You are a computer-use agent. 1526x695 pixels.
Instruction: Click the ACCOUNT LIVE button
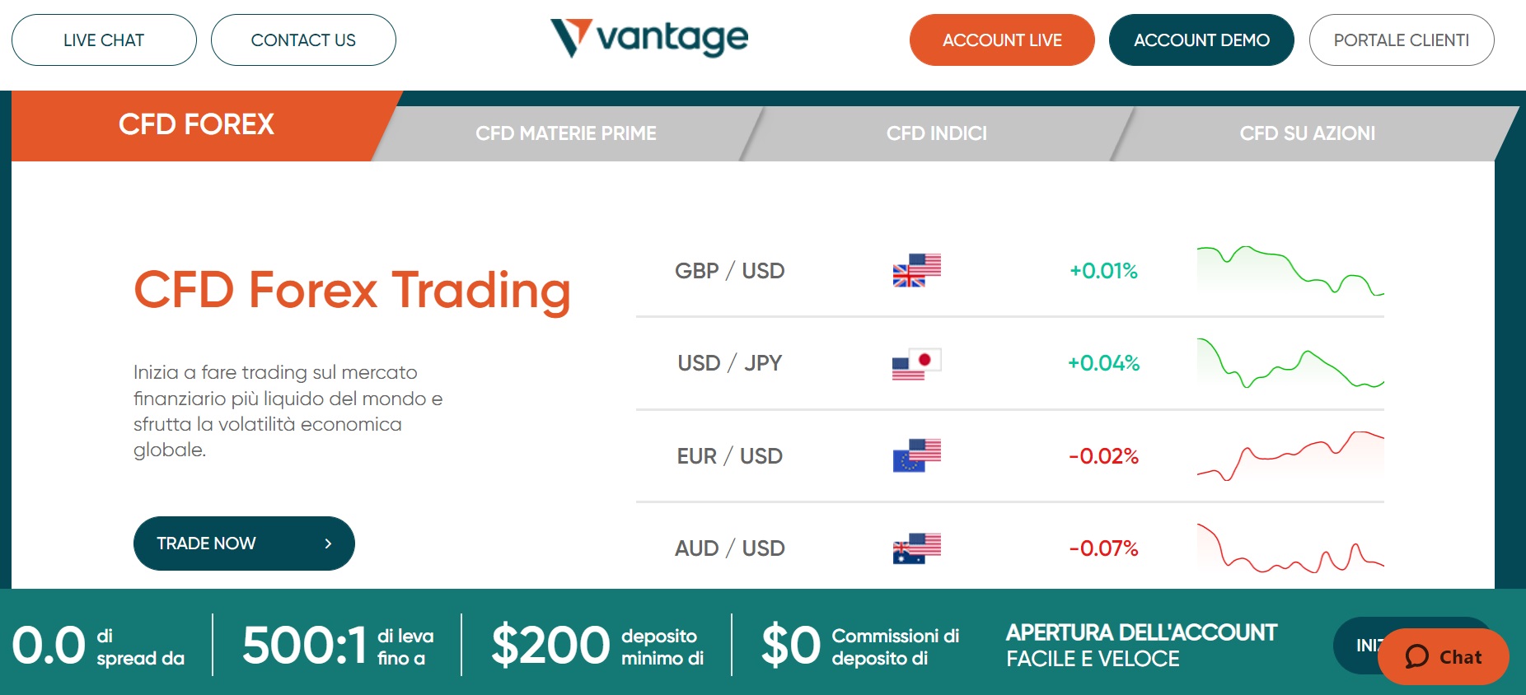point(1002,39)
